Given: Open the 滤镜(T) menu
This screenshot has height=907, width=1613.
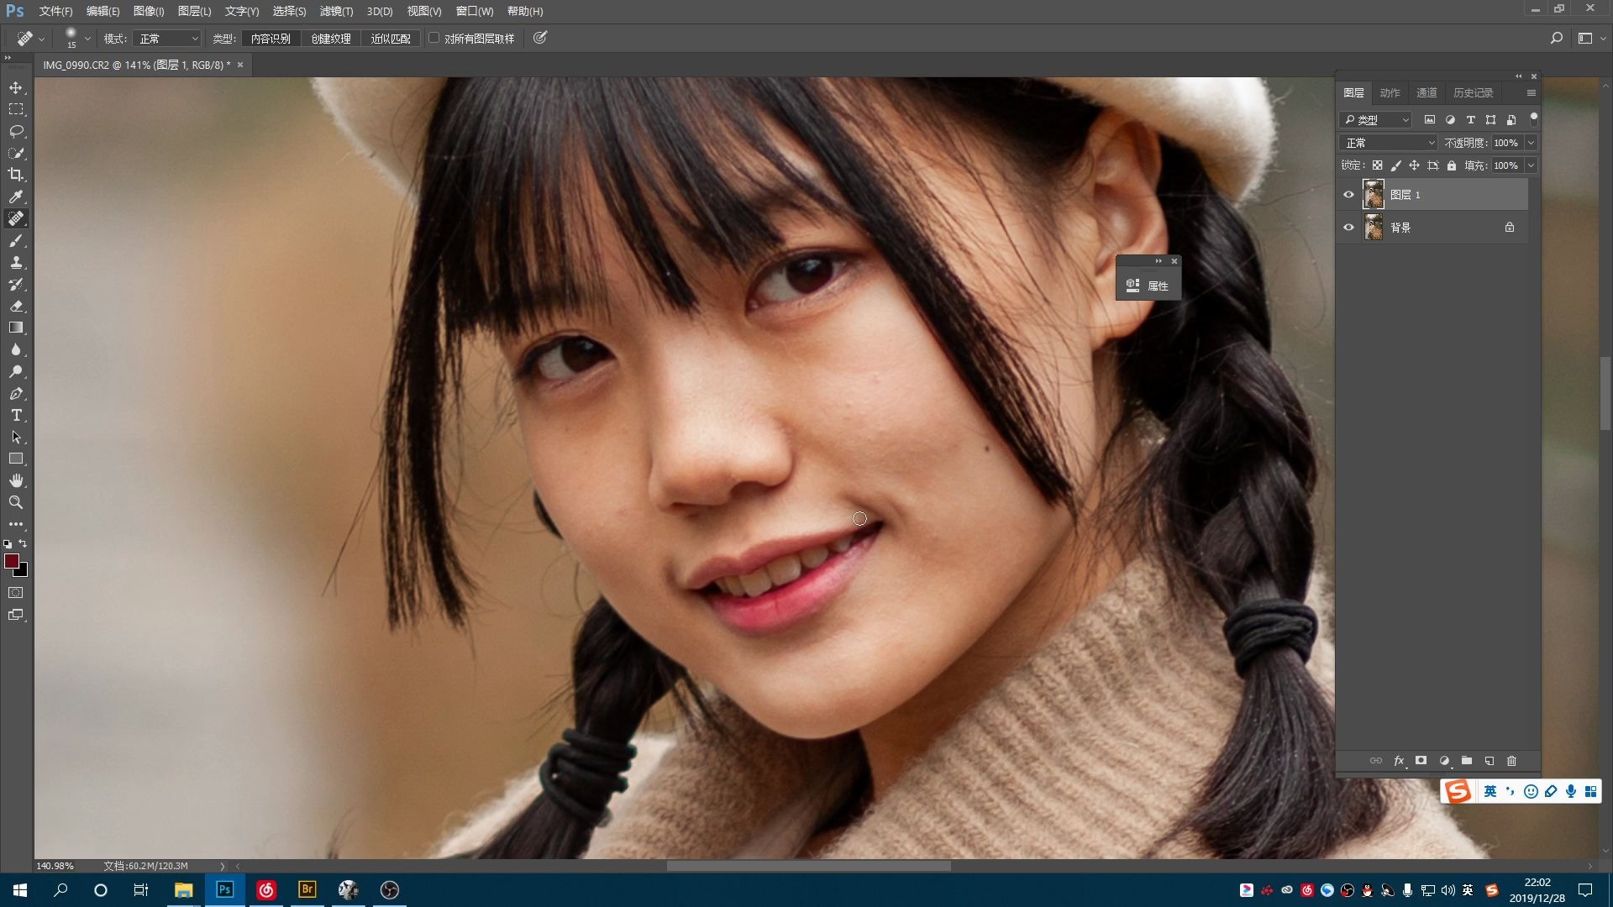Looking at the screenshot, I should point(336,11).
